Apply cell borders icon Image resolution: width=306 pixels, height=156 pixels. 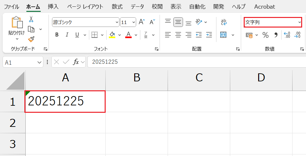(x=95, y=35)
